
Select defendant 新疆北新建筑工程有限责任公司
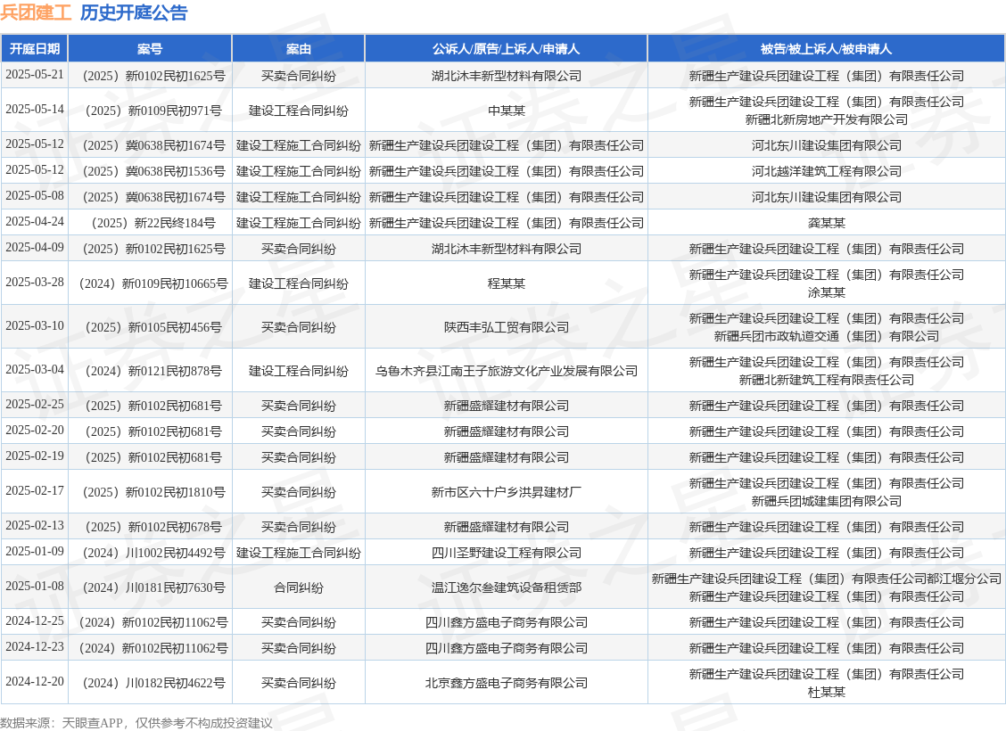[827, 380]
